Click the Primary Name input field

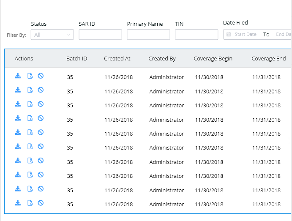coord(148,35)
